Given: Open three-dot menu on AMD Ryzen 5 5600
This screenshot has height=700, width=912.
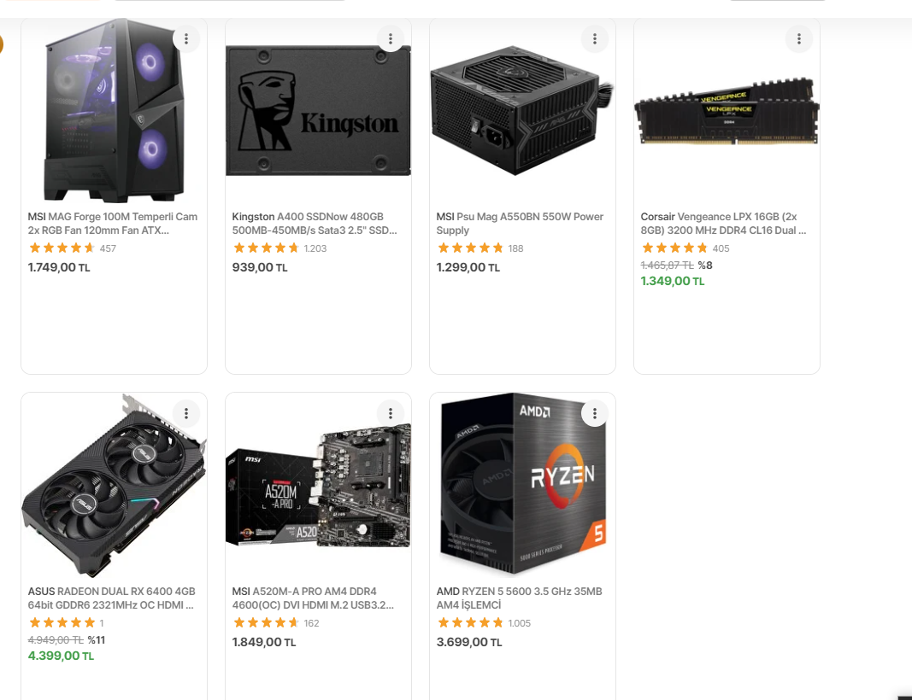Looking at the screenshot, I should pyautogui.click(x=594, y=413).
